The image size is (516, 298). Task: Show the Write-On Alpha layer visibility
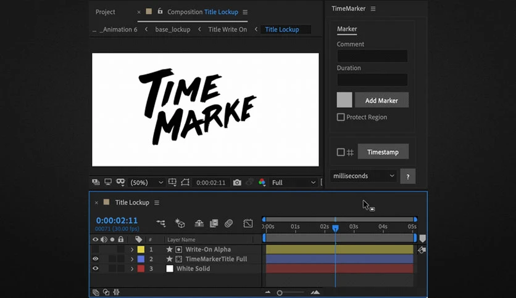click(x=96, y=249)
